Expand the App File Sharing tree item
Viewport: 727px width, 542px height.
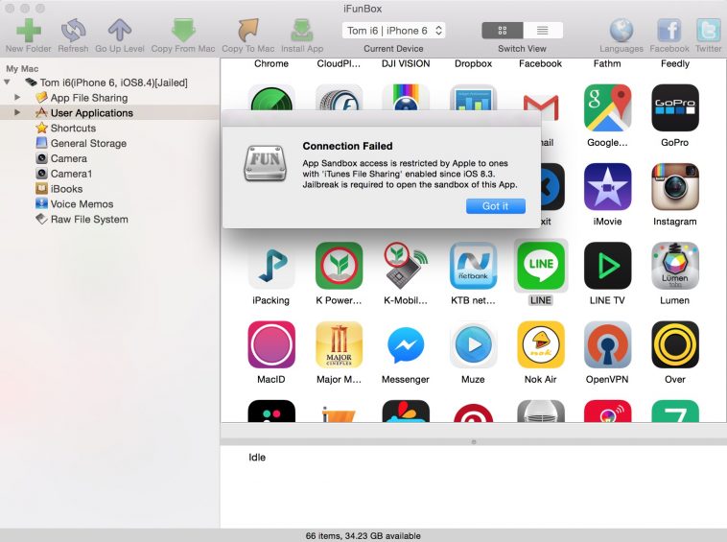pos(17,98)
